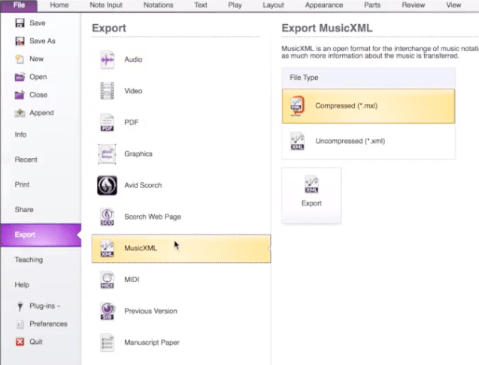This screenshot has width=479, height=365.
Task: Click the New label
Action: (37, 59)
